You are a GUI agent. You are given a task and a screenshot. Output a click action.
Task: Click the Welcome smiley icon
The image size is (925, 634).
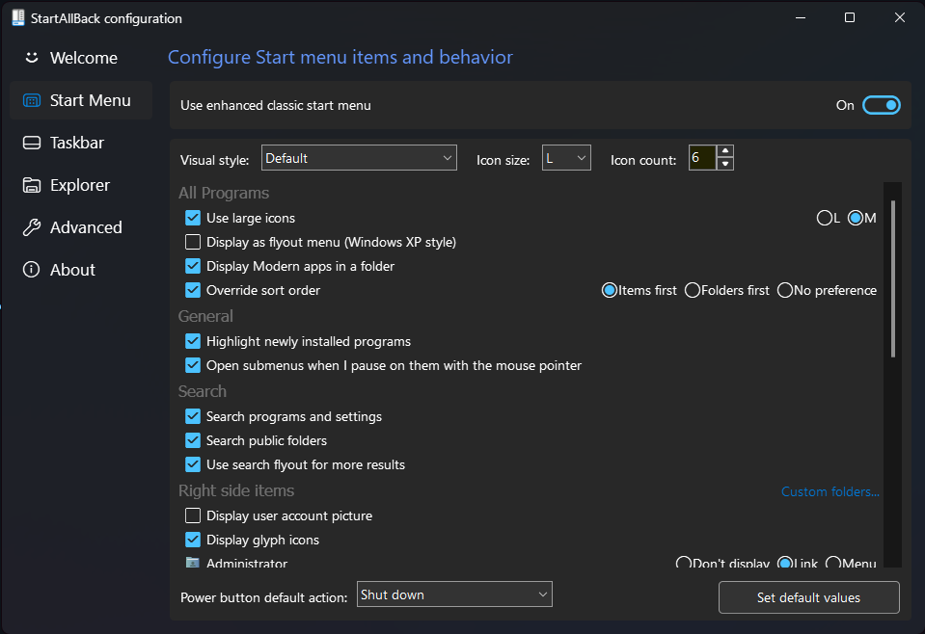tap(30, 58)
